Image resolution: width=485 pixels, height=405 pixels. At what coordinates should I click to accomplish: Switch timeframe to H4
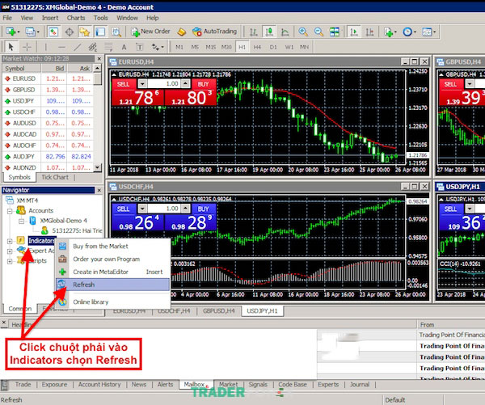pyautogui.click(x=257, y=47)
